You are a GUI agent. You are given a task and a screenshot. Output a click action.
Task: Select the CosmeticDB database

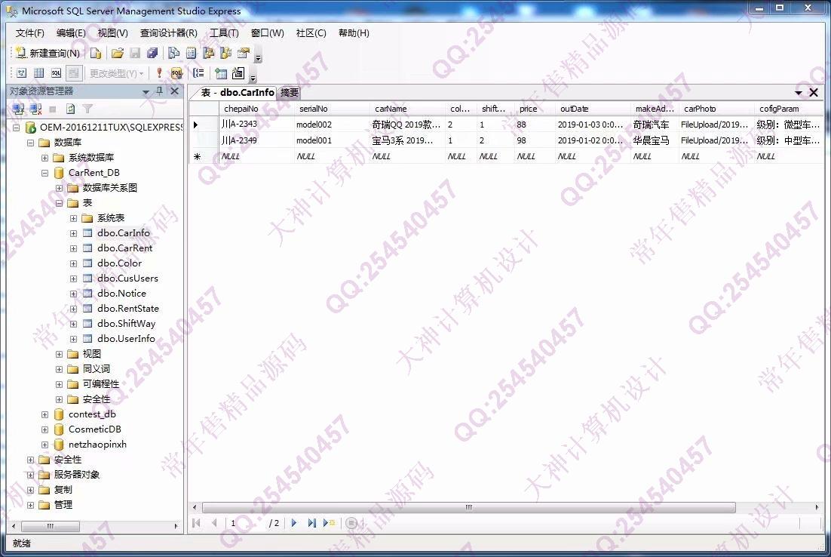[x=94, y=429]
